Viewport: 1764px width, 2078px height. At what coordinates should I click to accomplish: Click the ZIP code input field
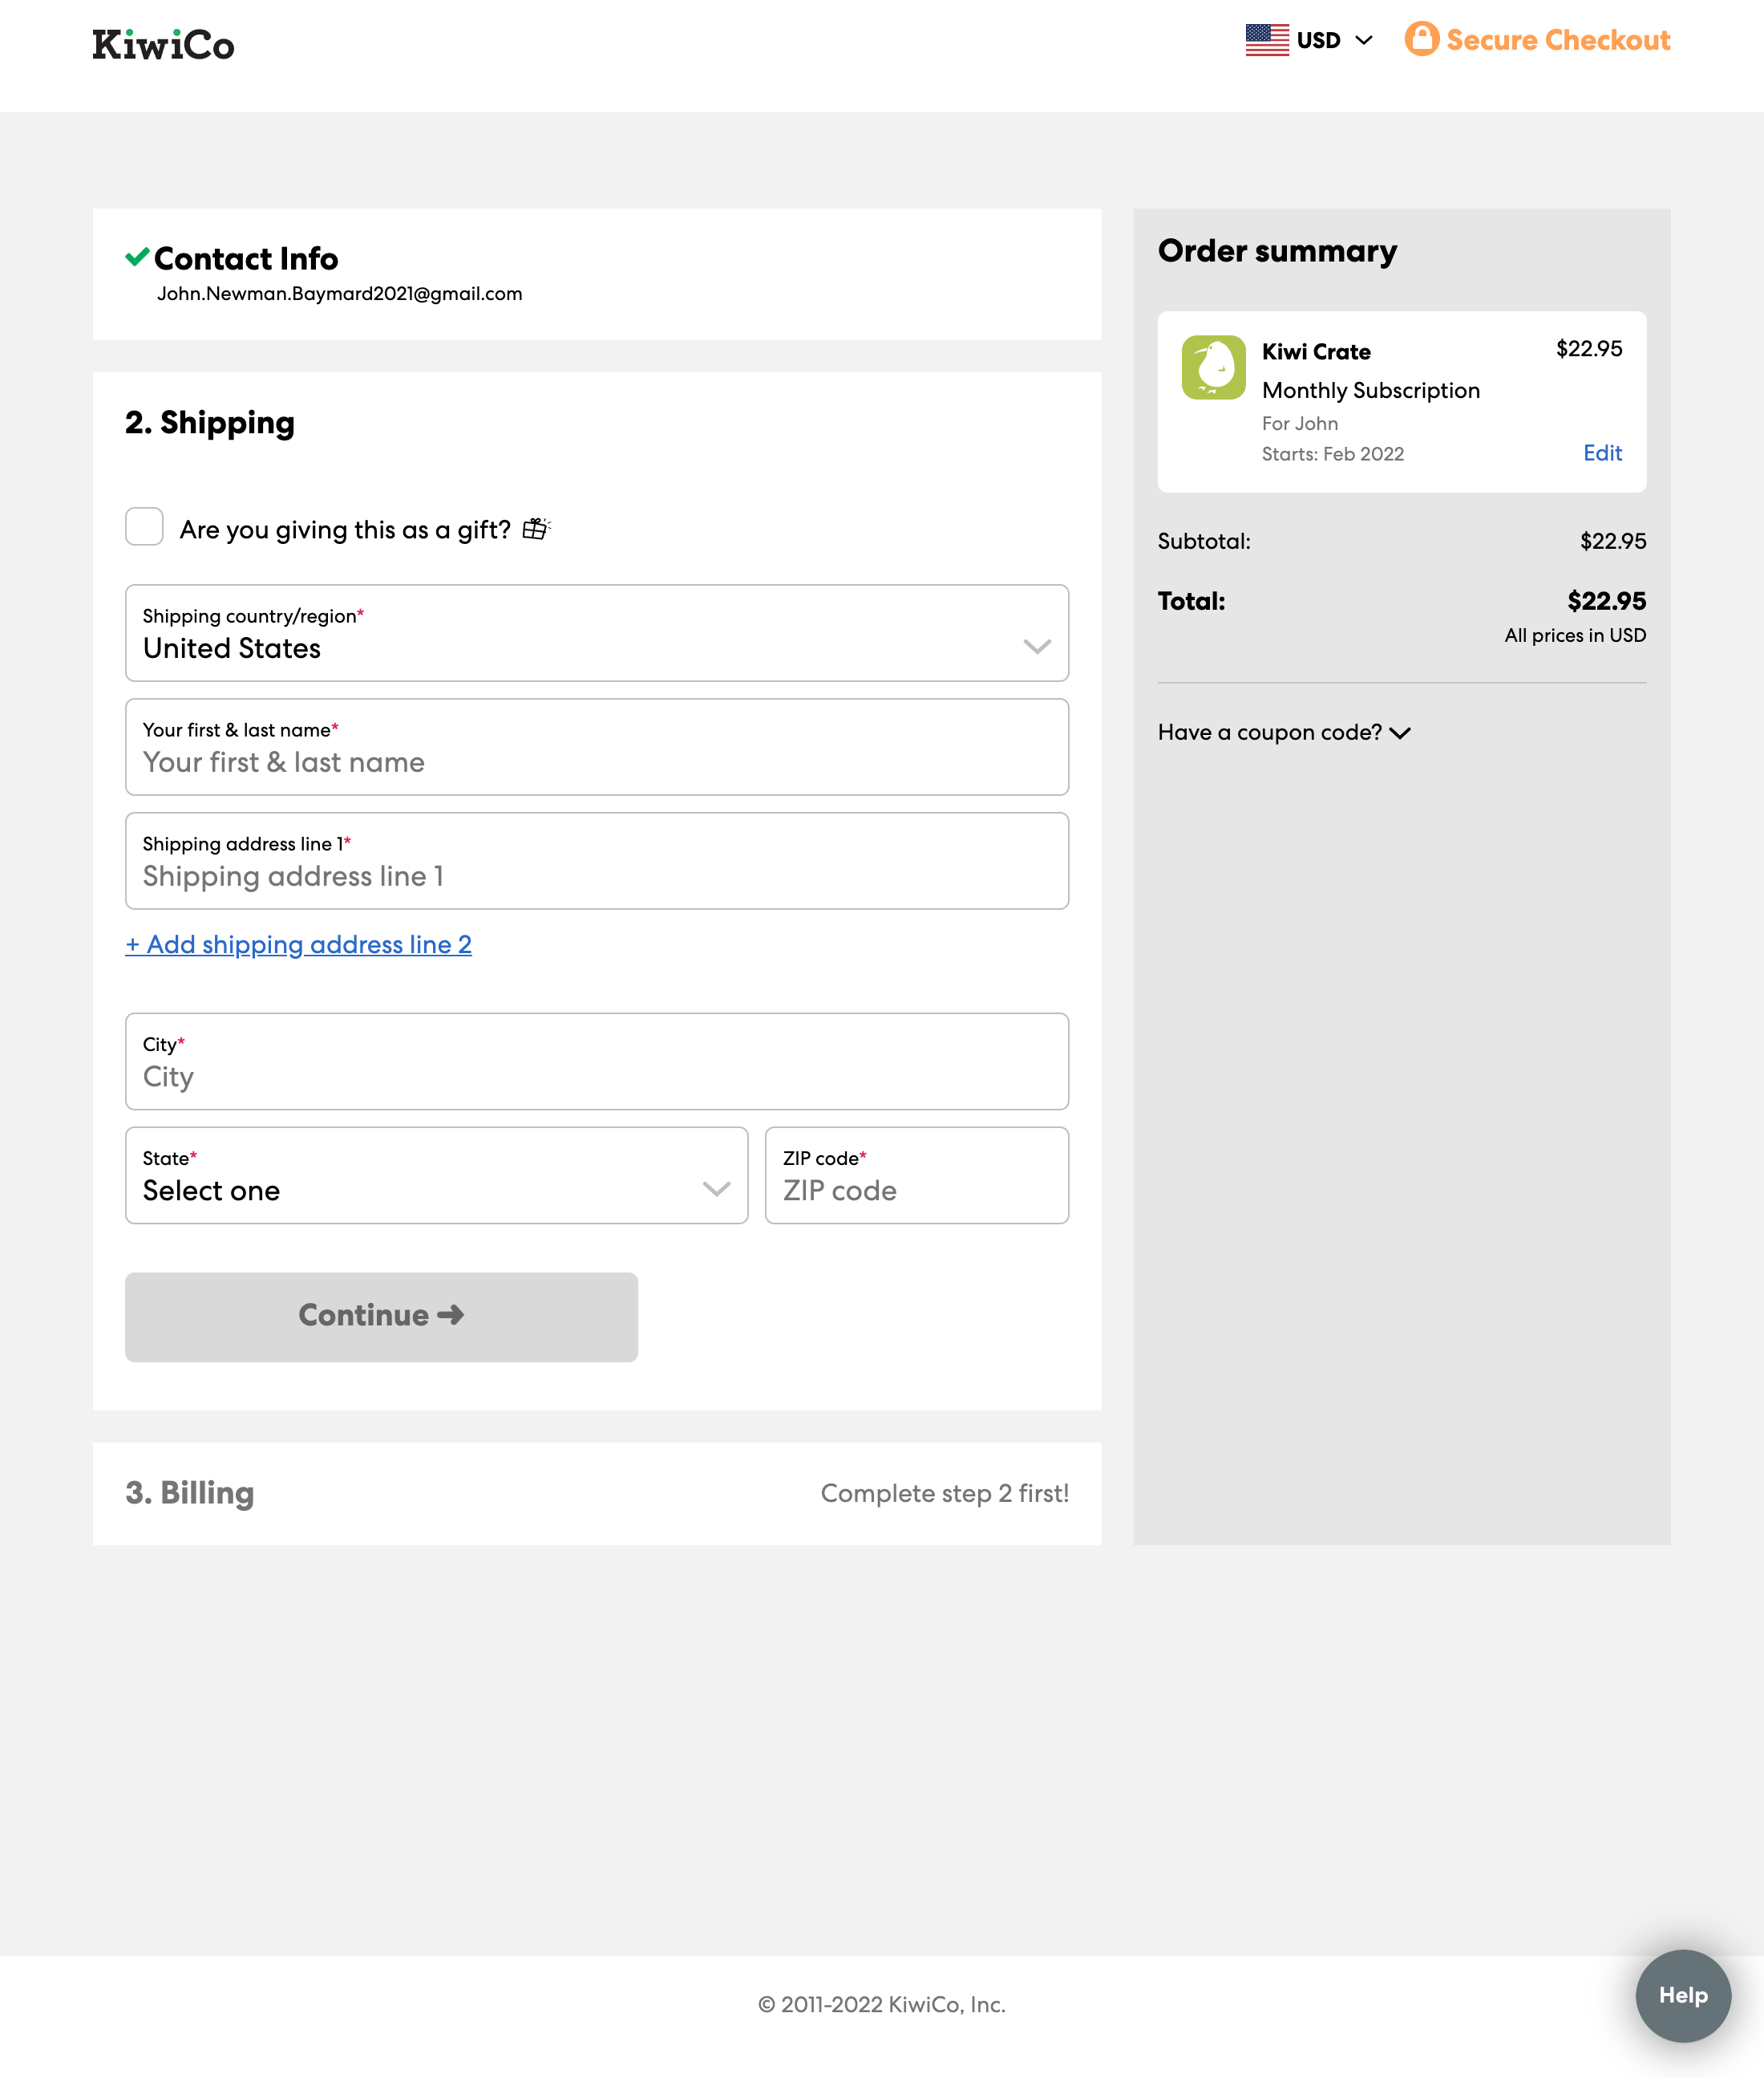916,1190
